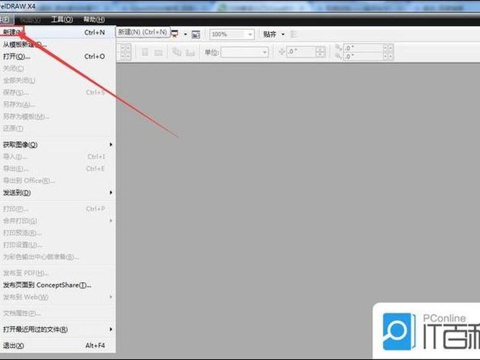Open the dropdown arrow beside application launcher
The image size is (480, 360).
click(x=185, y=34)
